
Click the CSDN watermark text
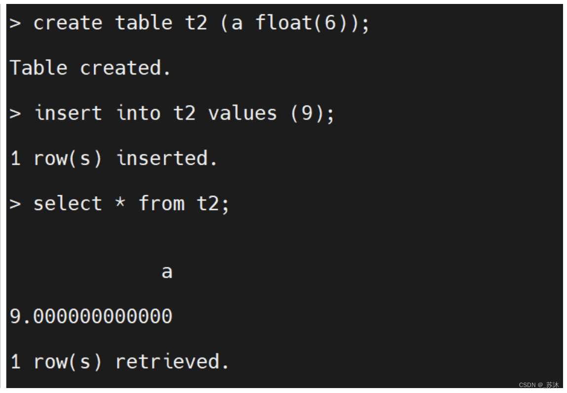[x=539, y=385]
